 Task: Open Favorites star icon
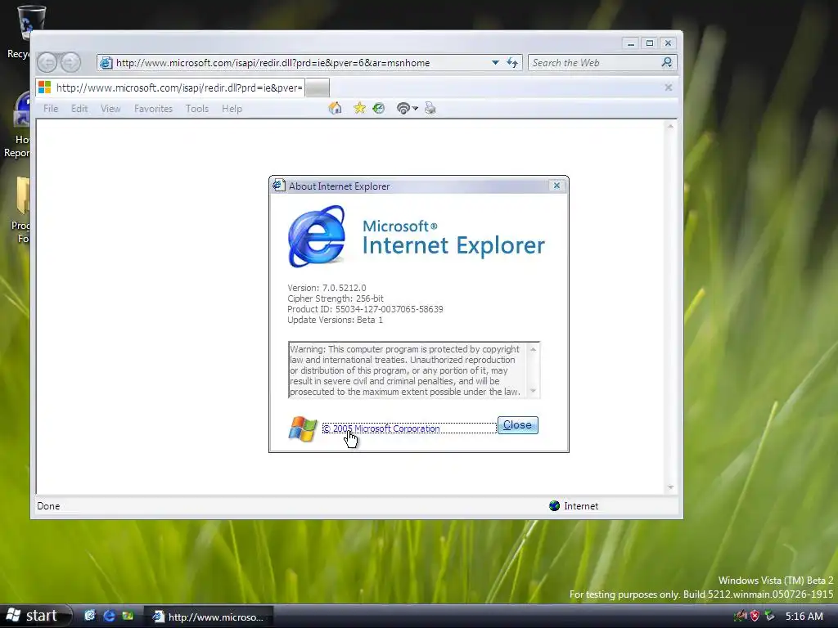click(359, 109)
